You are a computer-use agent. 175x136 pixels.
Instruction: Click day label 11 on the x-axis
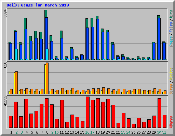click(x=62, y=132)
